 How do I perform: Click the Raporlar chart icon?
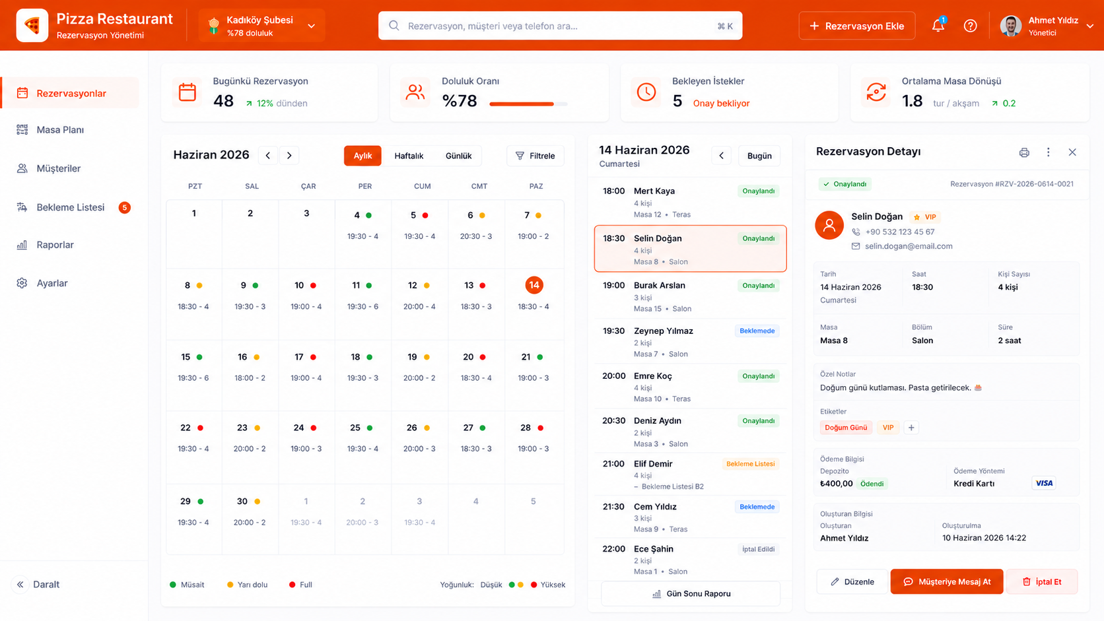point(22,245)
